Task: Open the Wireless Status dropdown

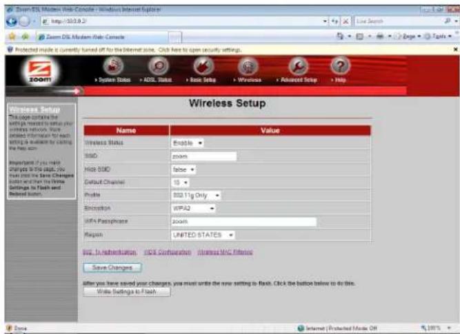Action: pyautogui.click(x=187, y=143)
